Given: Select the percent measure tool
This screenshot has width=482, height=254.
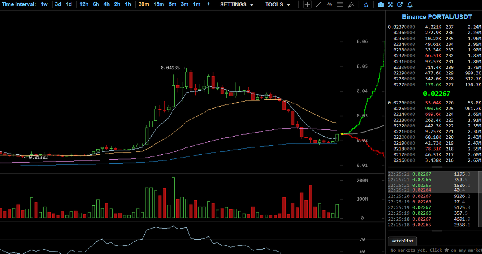Looking at the screenshot, I should [x=329, y=4].
